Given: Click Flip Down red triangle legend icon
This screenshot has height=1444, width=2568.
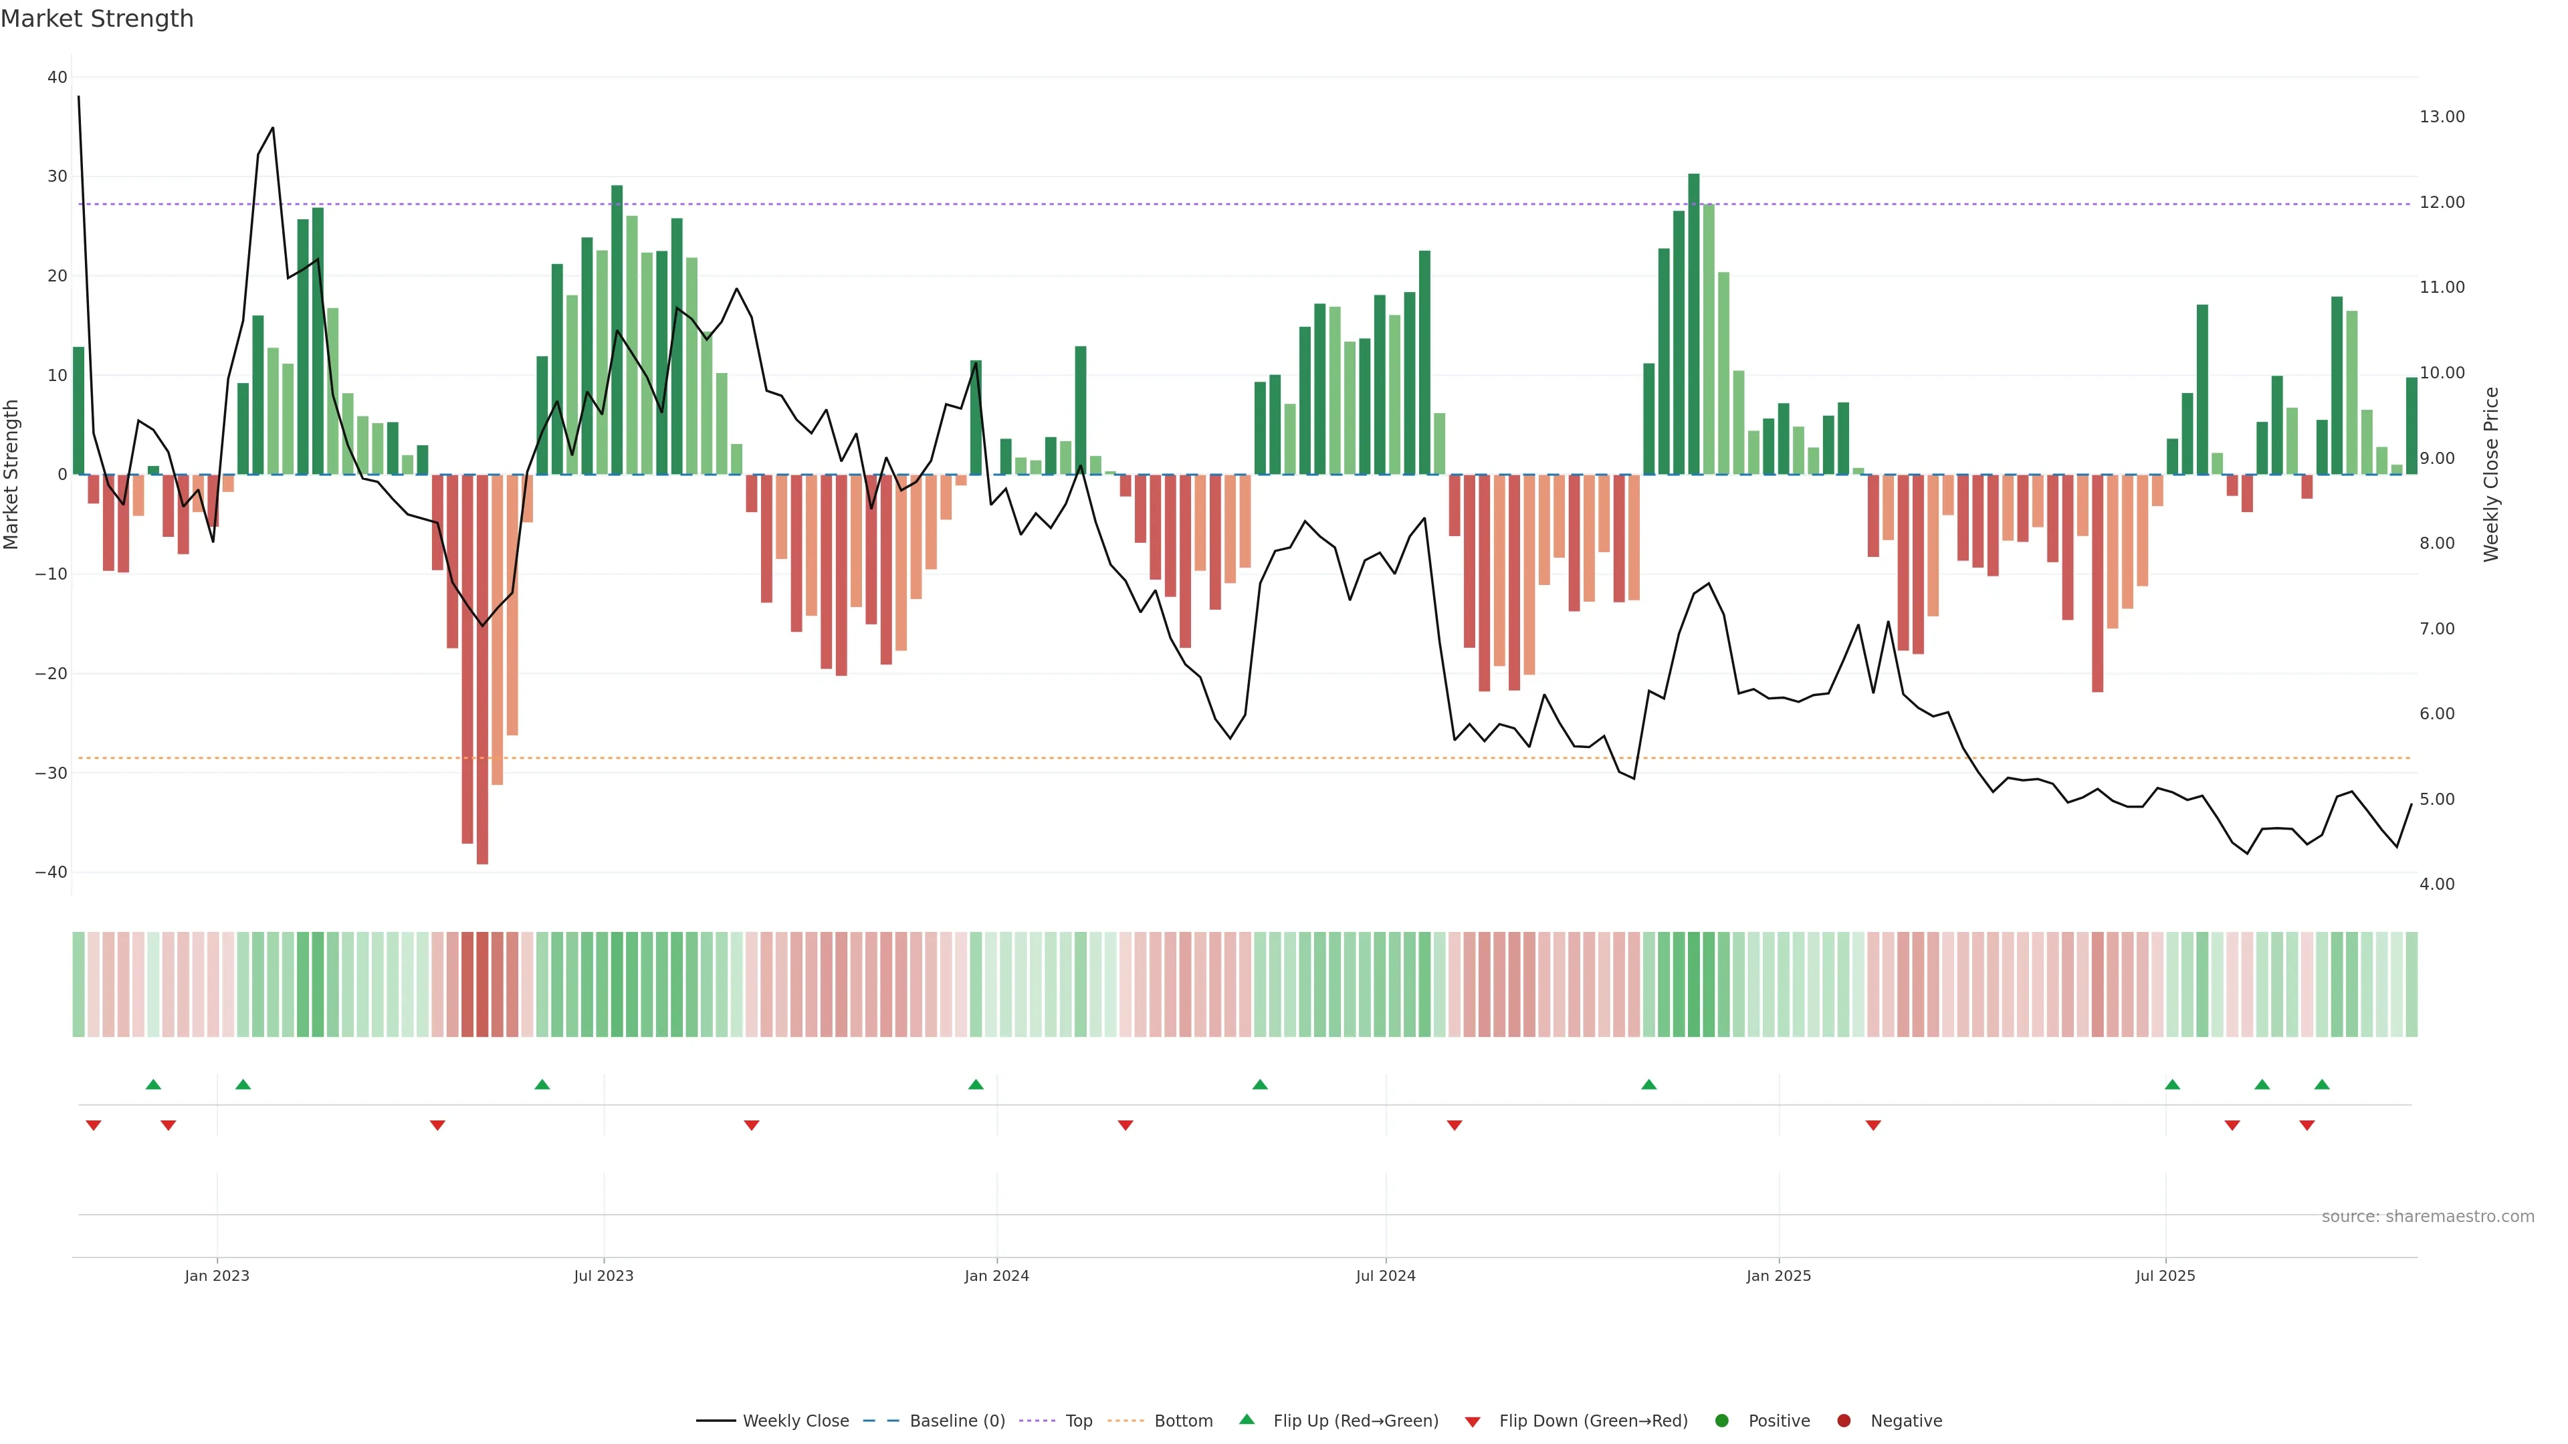Looking at the screenshot, I should tap(1473, 1422).
